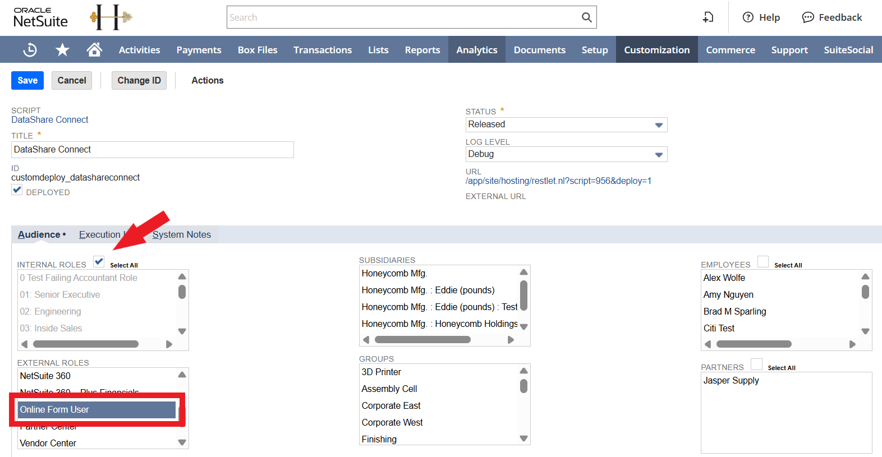
Task: Open the Reports menu
Action: coord(422,50)
